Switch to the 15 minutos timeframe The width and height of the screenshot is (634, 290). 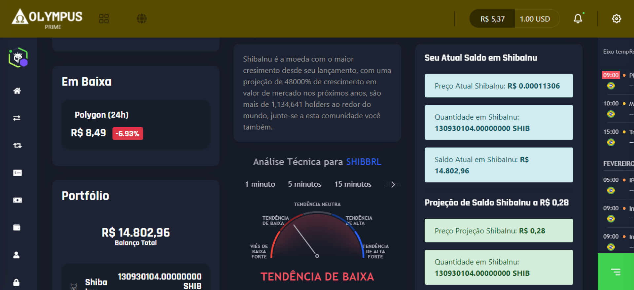[x=353, y=184]
